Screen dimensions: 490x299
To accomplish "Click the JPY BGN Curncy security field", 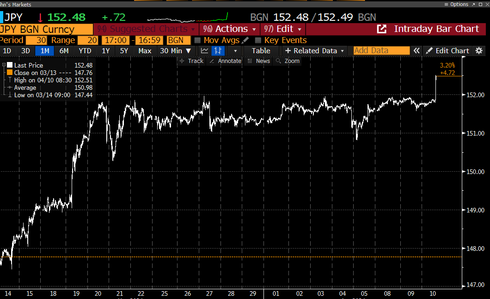I will click(46, 29).
